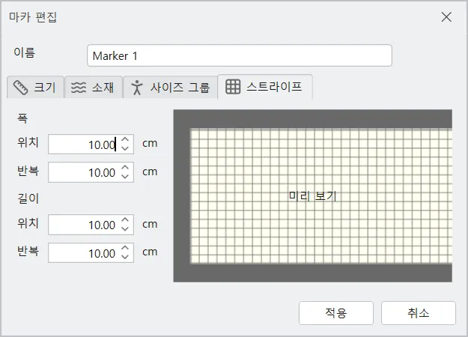Click the waves icon on 소재 tab
Screen dimensions: 468x337
79,88
